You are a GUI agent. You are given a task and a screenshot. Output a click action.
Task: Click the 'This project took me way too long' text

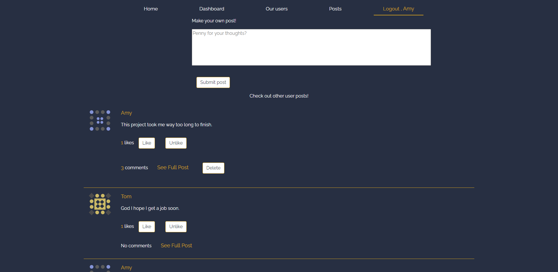tap(167, 125)
